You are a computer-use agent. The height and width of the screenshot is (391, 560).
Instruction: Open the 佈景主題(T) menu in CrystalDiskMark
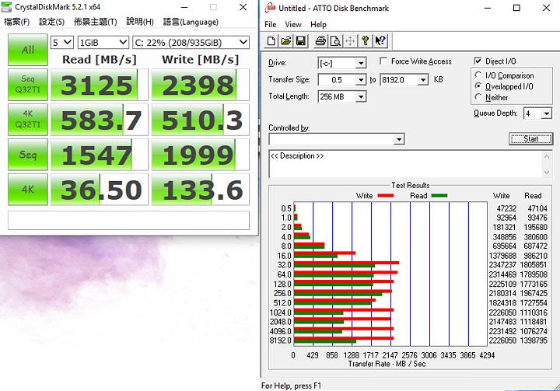pyautogui.click(x=96, y=22)
